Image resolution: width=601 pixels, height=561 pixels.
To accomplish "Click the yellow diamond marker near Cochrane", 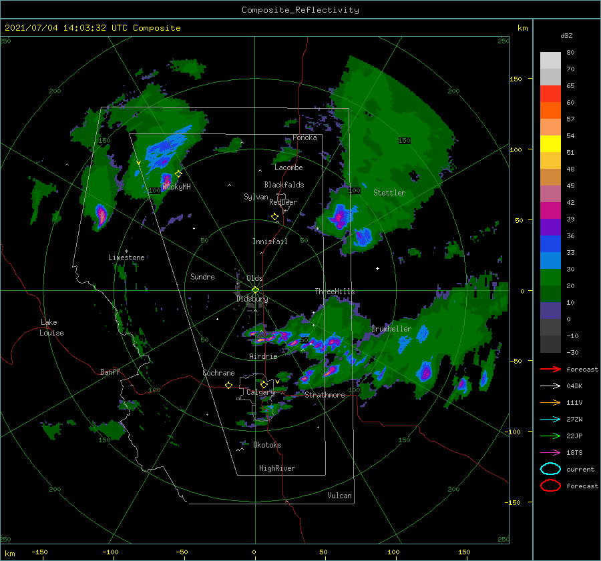I will pos(229,385).
